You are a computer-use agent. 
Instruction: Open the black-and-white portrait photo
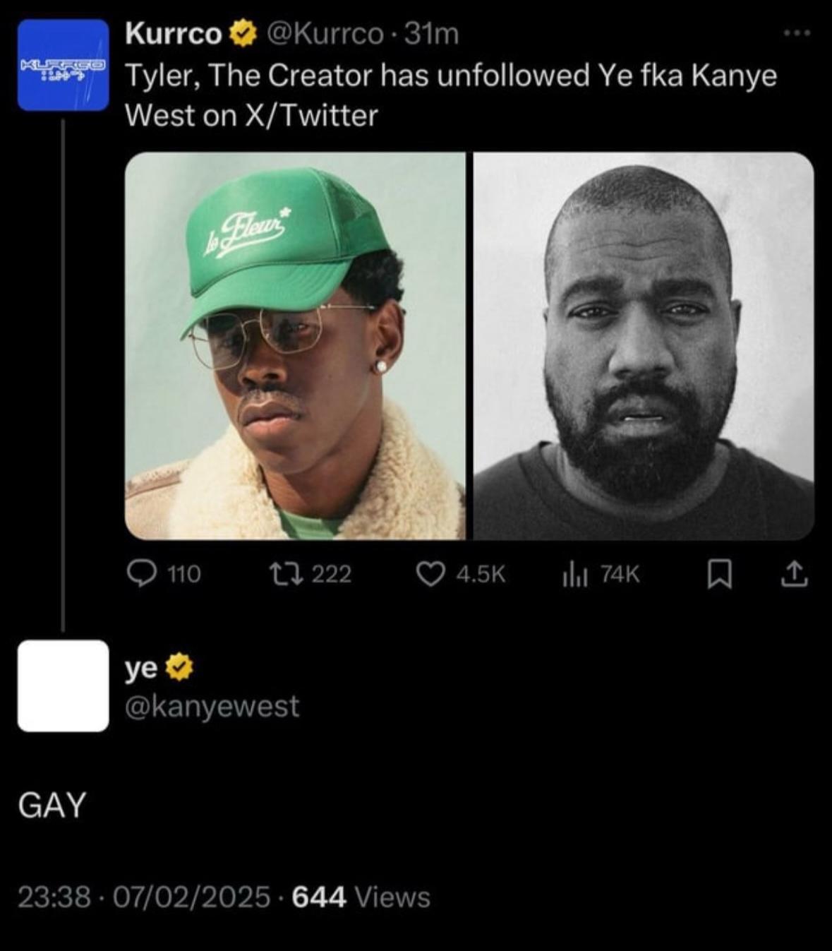(643, 346)
